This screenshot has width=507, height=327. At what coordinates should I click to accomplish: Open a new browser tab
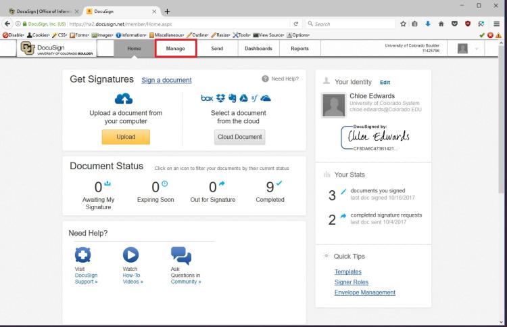167,12
